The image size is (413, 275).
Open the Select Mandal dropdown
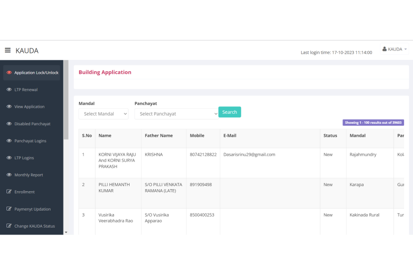(103, 114)
